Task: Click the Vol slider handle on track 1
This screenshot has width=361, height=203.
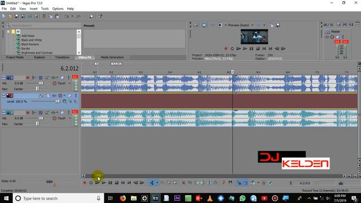Action: coord(41,83)
